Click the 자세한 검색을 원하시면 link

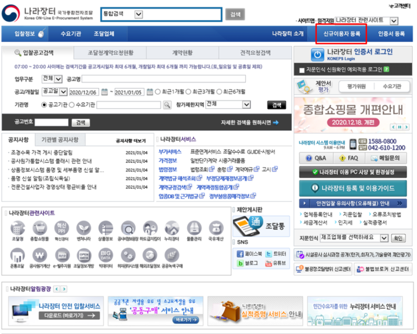[x=249, y=123]
